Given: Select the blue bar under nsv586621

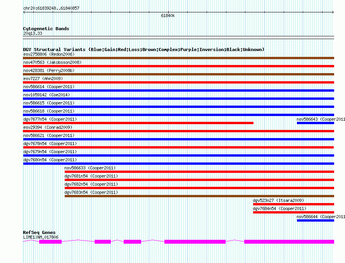Looking at the screenshot, I should (x=178, y=139).
